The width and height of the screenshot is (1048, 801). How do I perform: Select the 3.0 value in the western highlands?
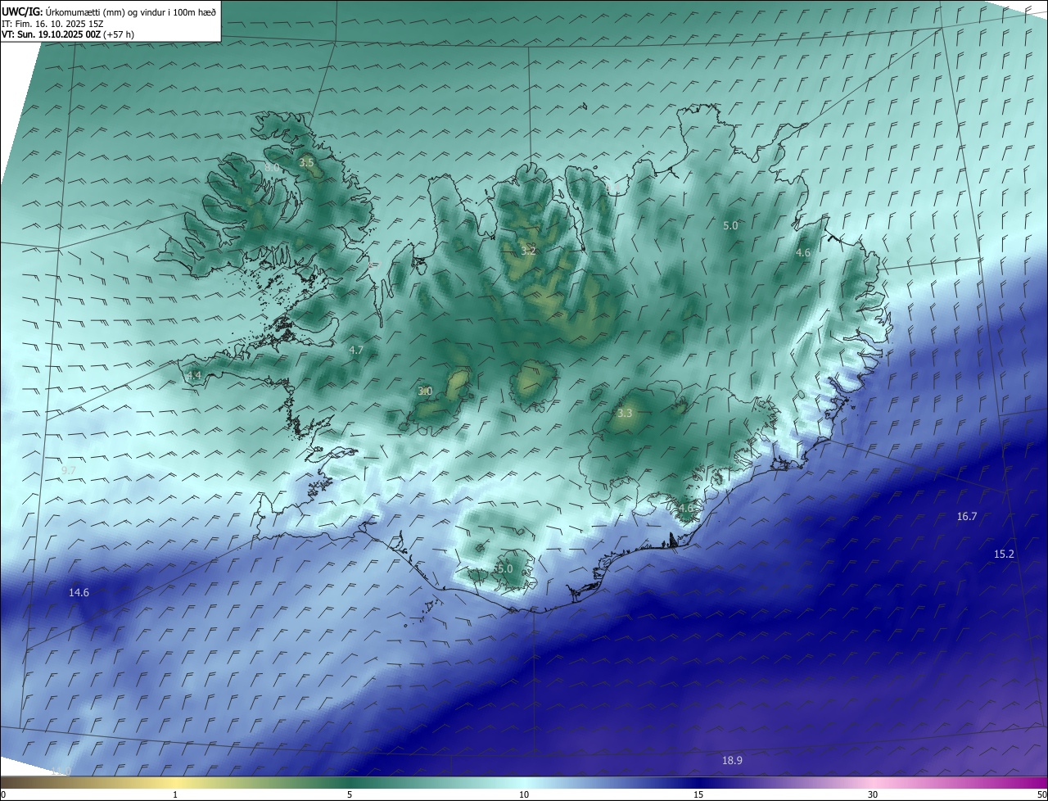pyautogui.click(x=425, y=391)
